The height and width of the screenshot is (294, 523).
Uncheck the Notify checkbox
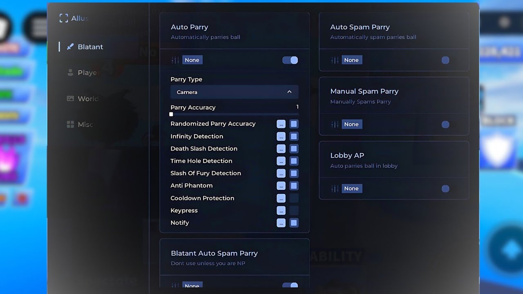[294, 223]
